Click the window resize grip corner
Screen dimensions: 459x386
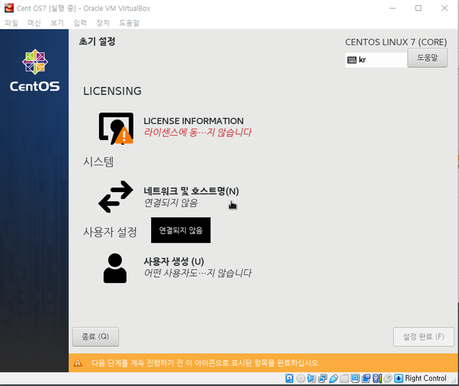pos(454,381)
